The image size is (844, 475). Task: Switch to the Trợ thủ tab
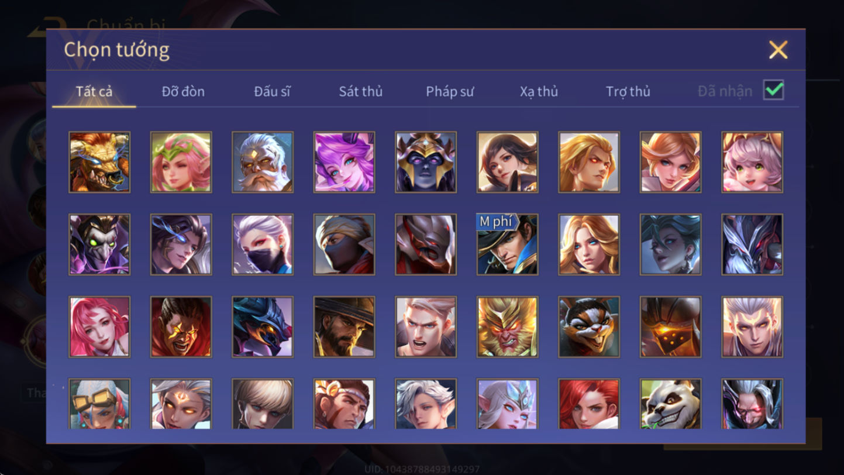point(628,91)
